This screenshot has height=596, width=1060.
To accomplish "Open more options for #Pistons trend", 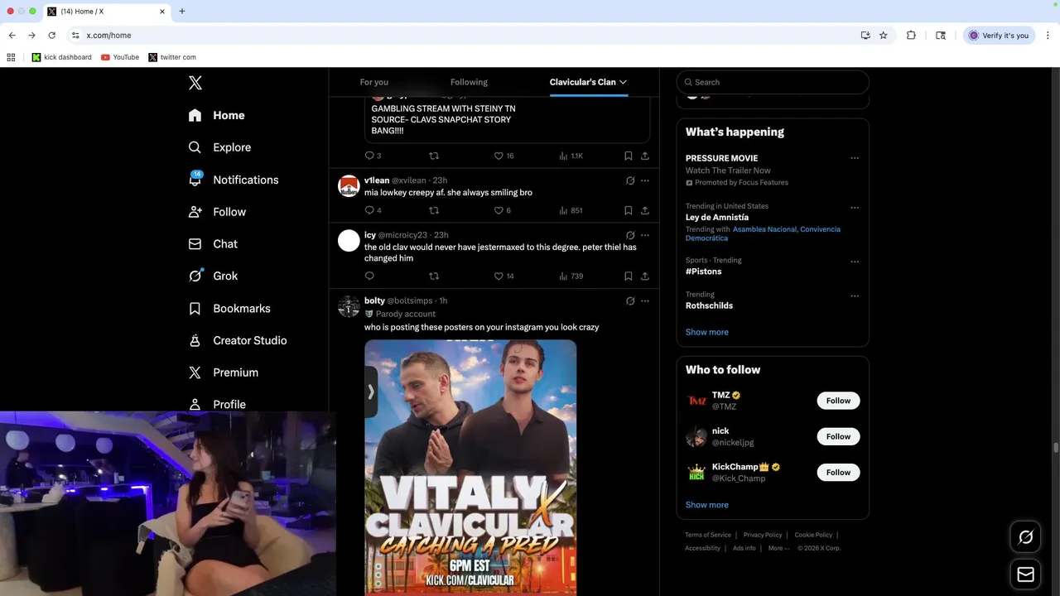I will point(855,262).
